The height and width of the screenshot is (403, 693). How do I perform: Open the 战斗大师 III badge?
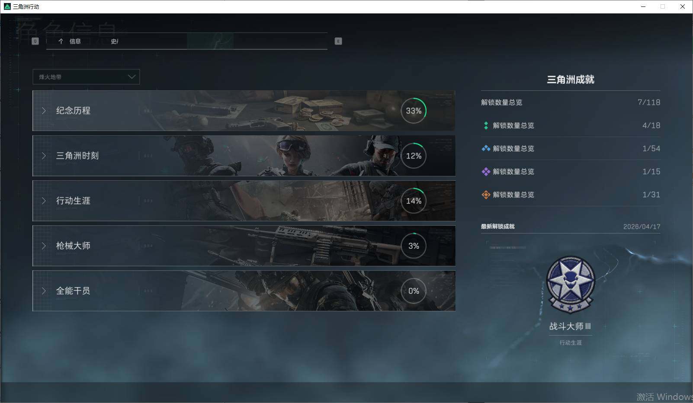tap(571, 284)
